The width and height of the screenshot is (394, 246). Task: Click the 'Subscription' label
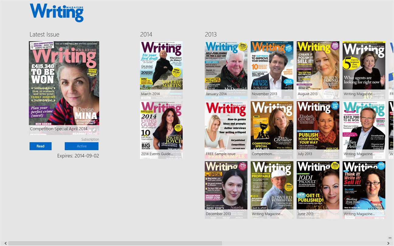pos(90,139)
